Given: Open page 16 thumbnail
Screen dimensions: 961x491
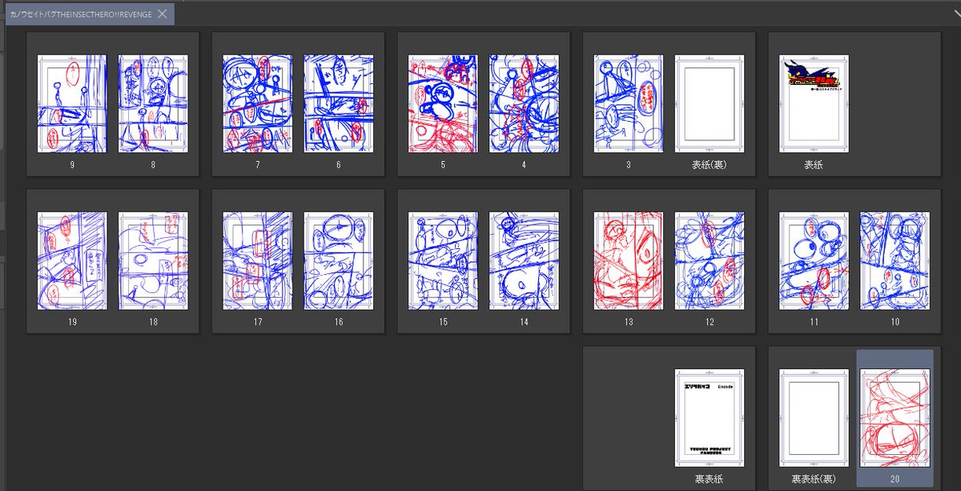Looking at the screenshot, I should point(339,261).
